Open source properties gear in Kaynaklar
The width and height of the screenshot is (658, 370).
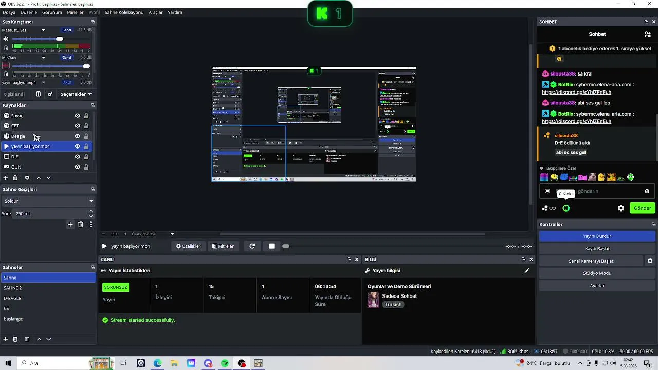[27, 178]
